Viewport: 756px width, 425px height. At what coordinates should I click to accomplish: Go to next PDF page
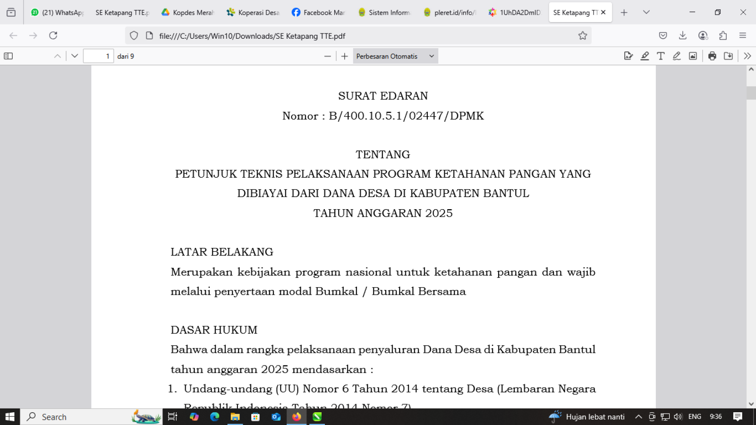tap(75, 56)
